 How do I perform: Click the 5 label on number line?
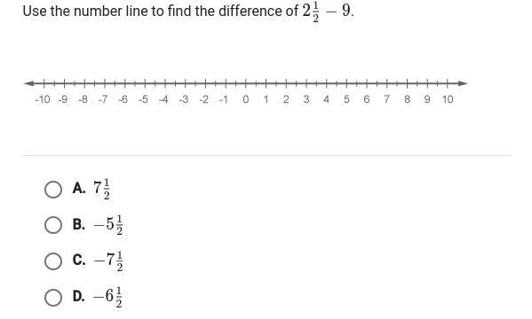tap(346, 99)
